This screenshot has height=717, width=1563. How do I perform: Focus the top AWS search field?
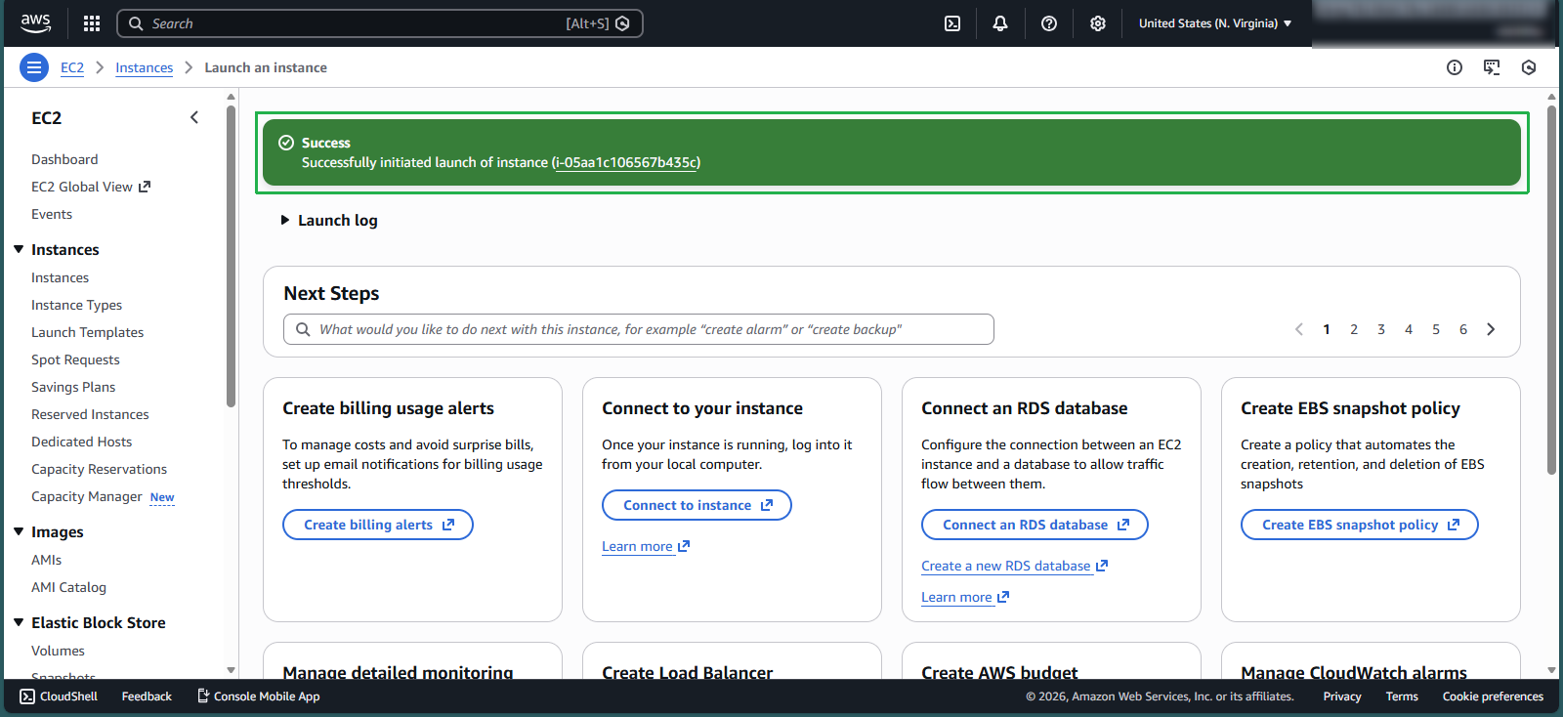click(x=380, y=23)
